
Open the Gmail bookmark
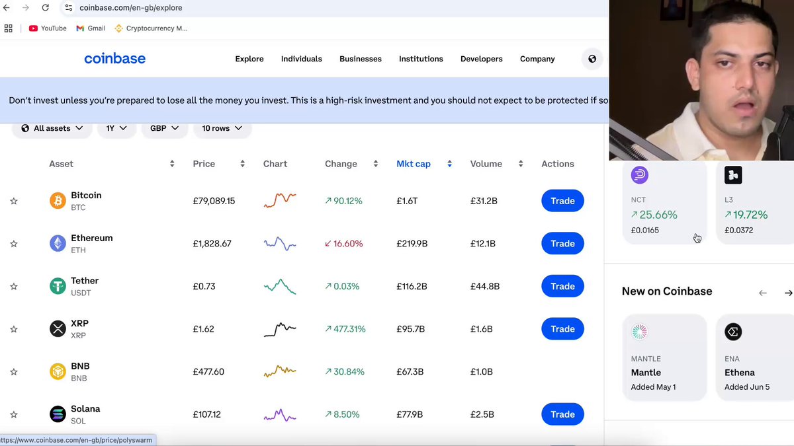pos(91,28)
